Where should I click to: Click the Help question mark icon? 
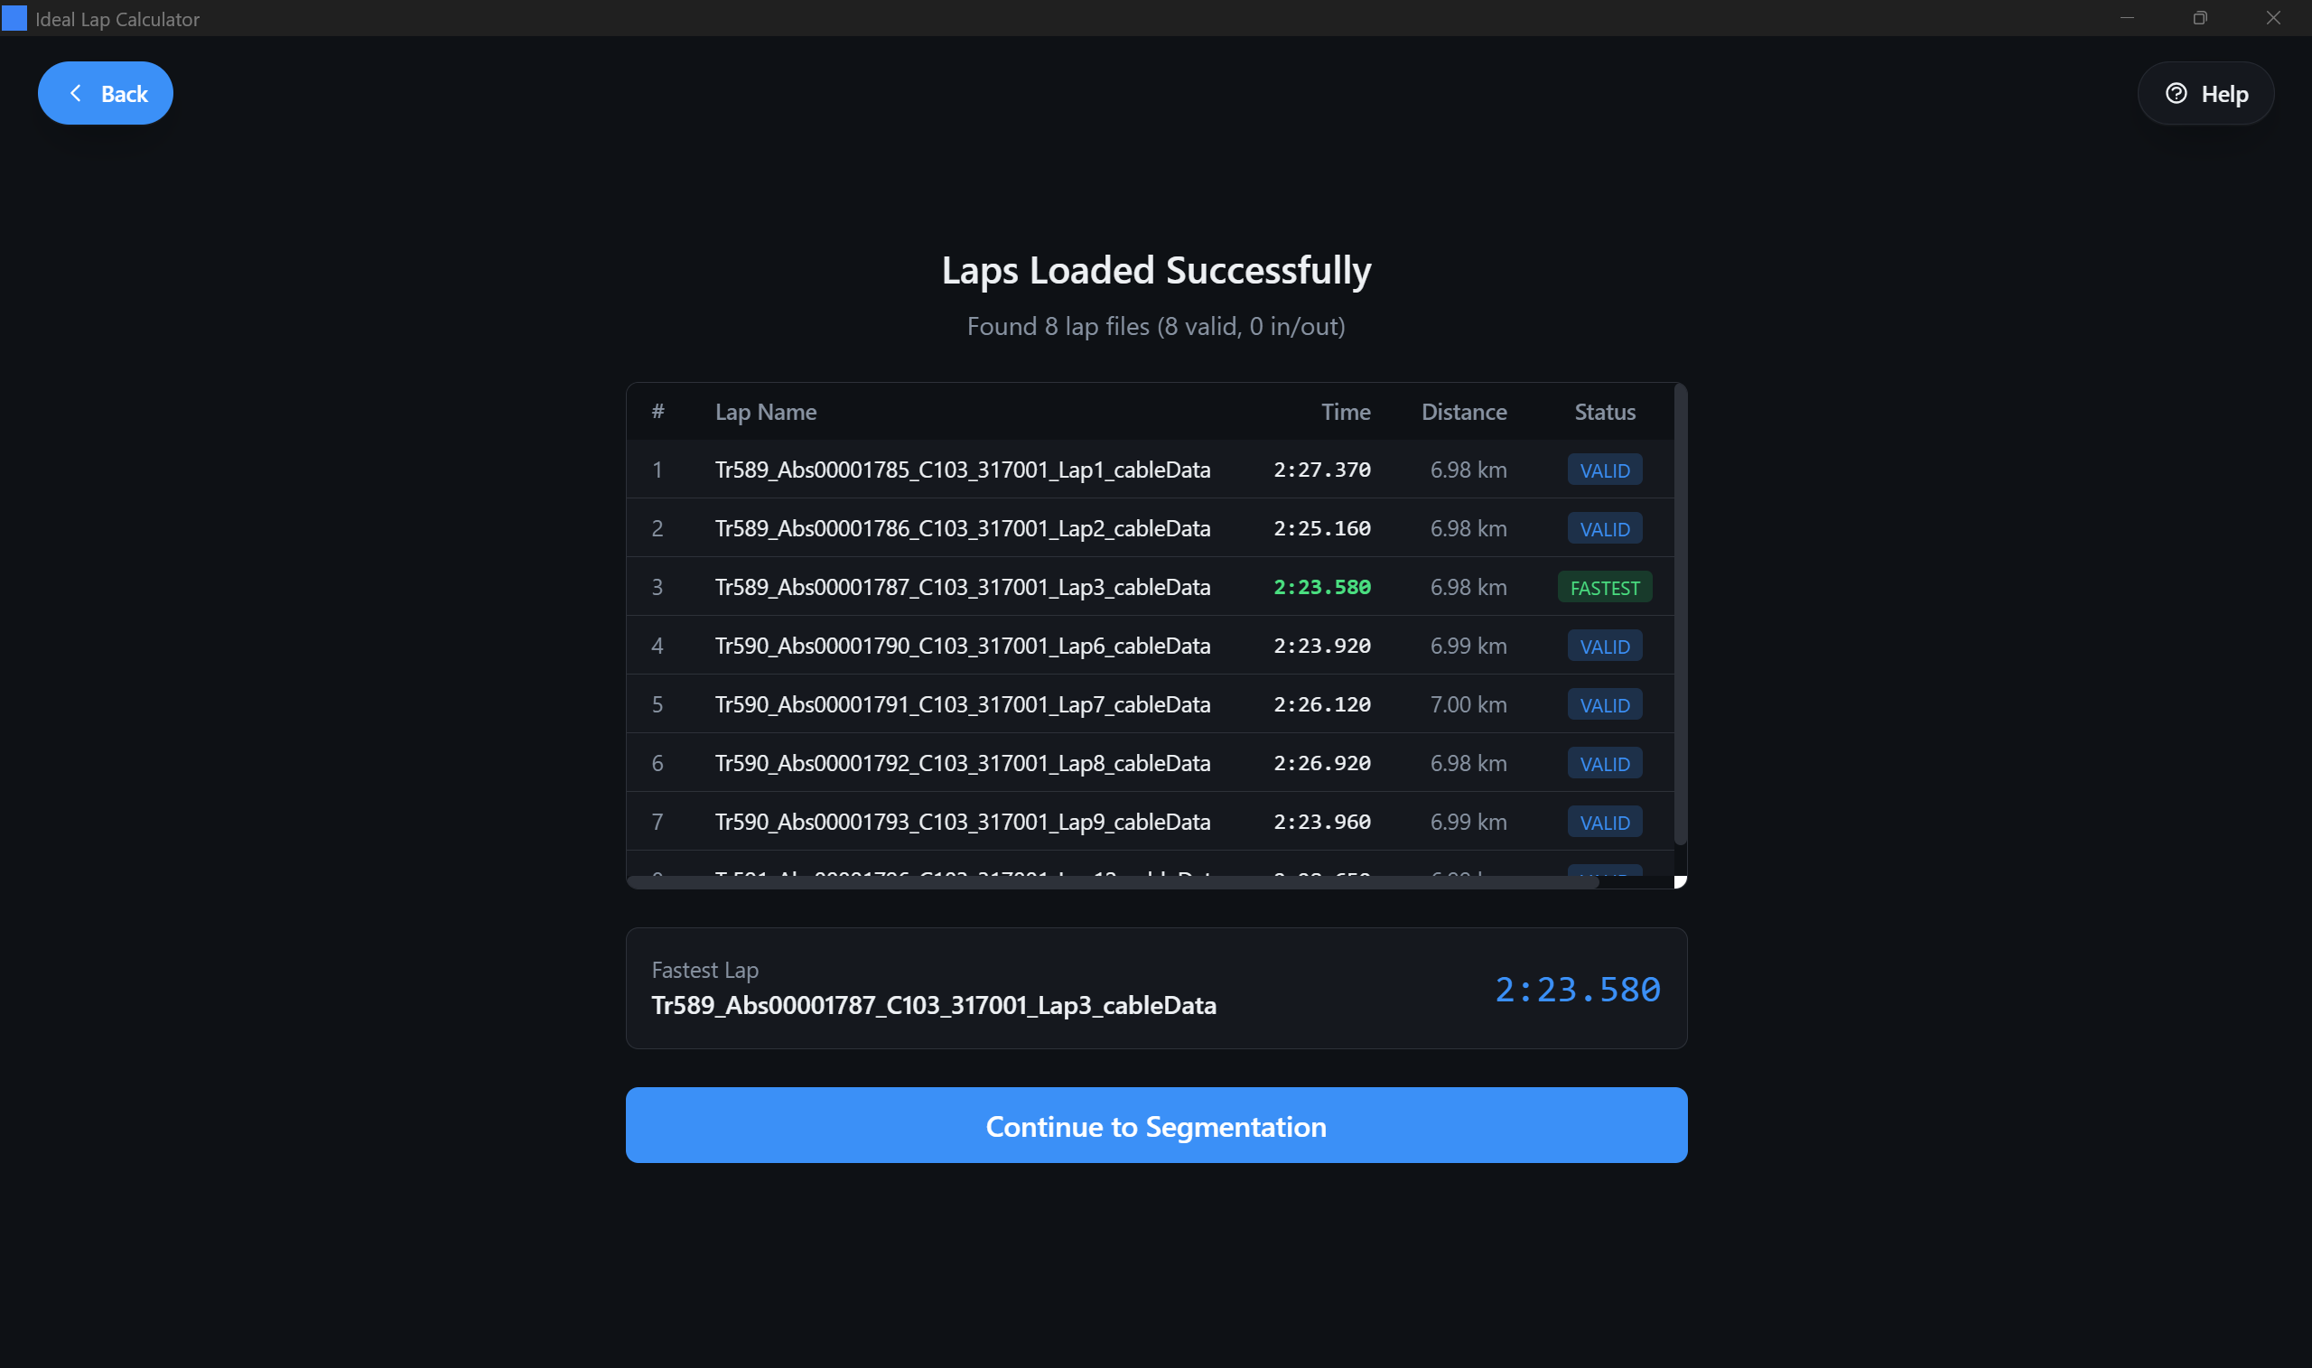tap(2176, 93)
